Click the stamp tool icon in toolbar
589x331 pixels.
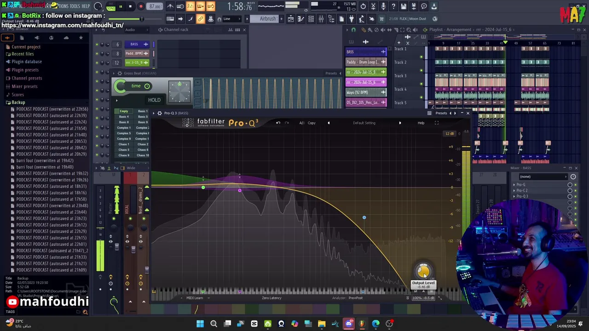[210, 19]
